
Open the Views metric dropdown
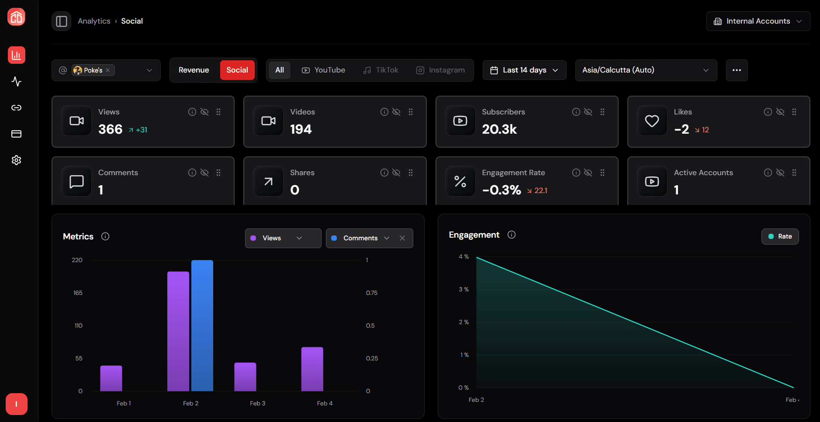click(283, 238)
